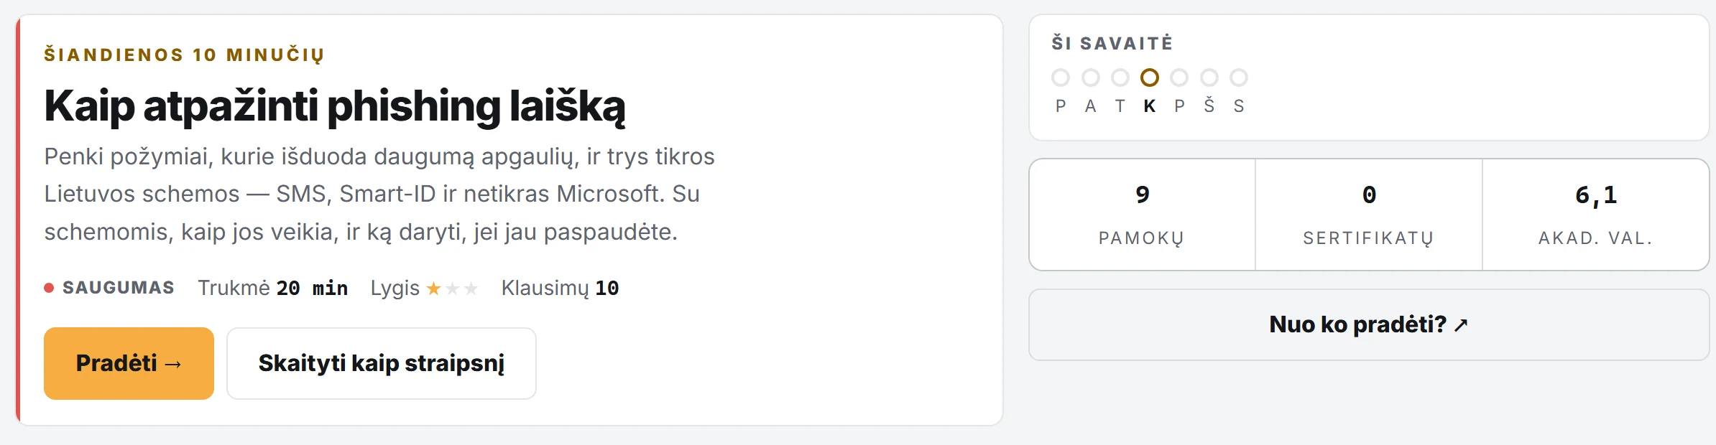Select the highlighted K day circle

point(1150,78)
